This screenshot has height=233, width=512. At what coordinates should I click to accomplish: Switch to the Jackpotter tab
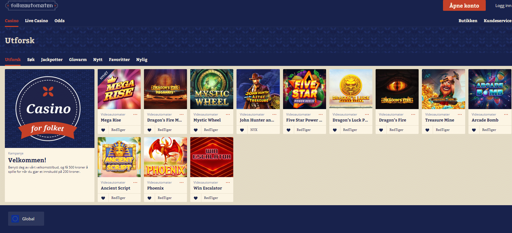[52, 60]
